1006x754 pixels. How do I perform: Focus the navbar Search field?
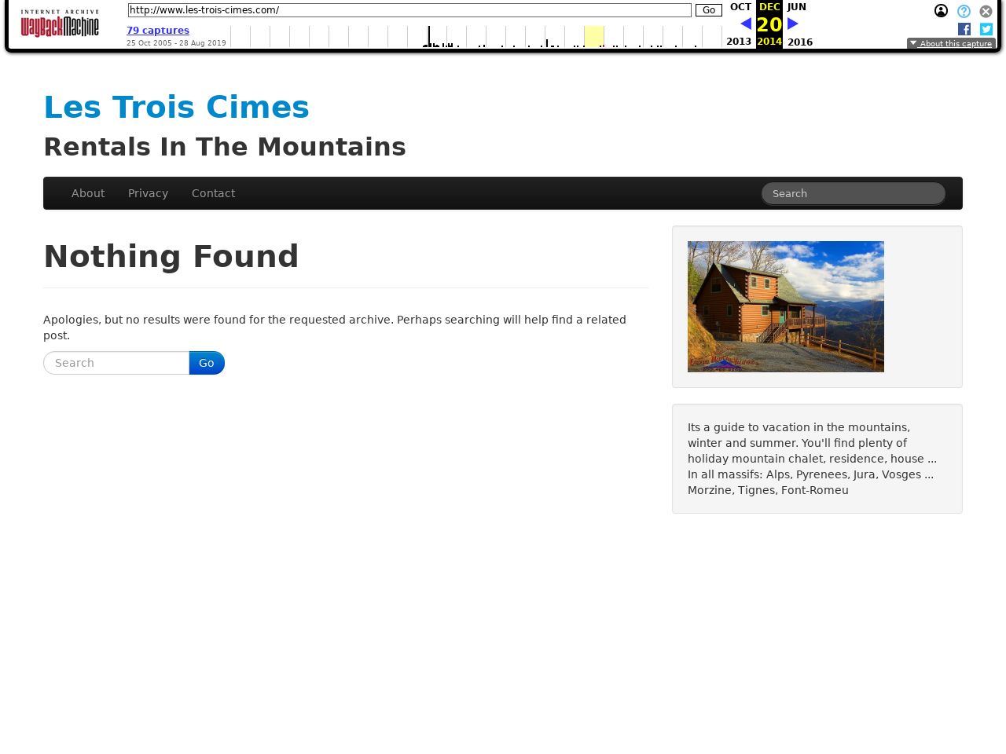point(853,193)
